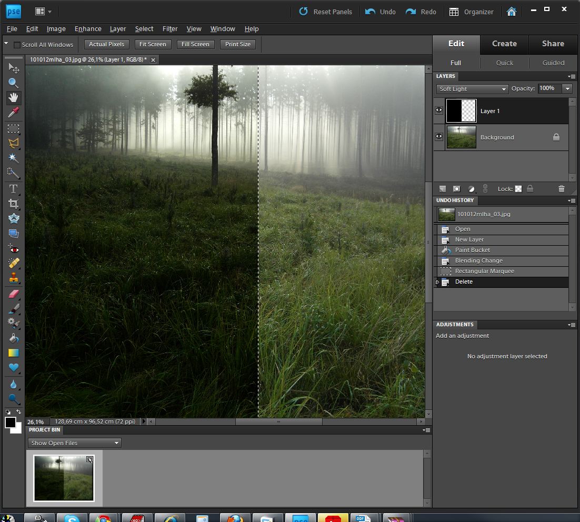Click the Reset Panels button

pos(326,12)
